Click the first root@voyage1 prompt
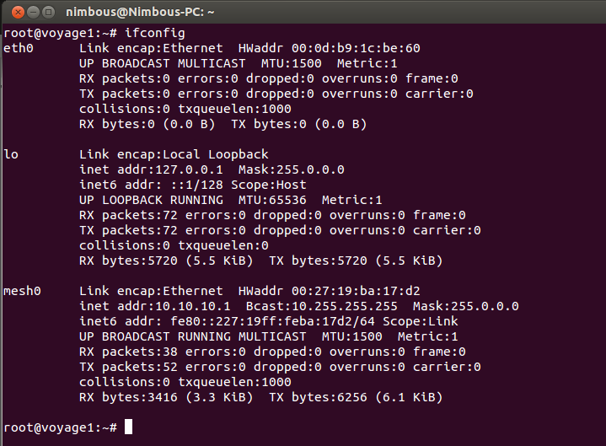This screenshot has height=446, width=606. coord(60,33)
